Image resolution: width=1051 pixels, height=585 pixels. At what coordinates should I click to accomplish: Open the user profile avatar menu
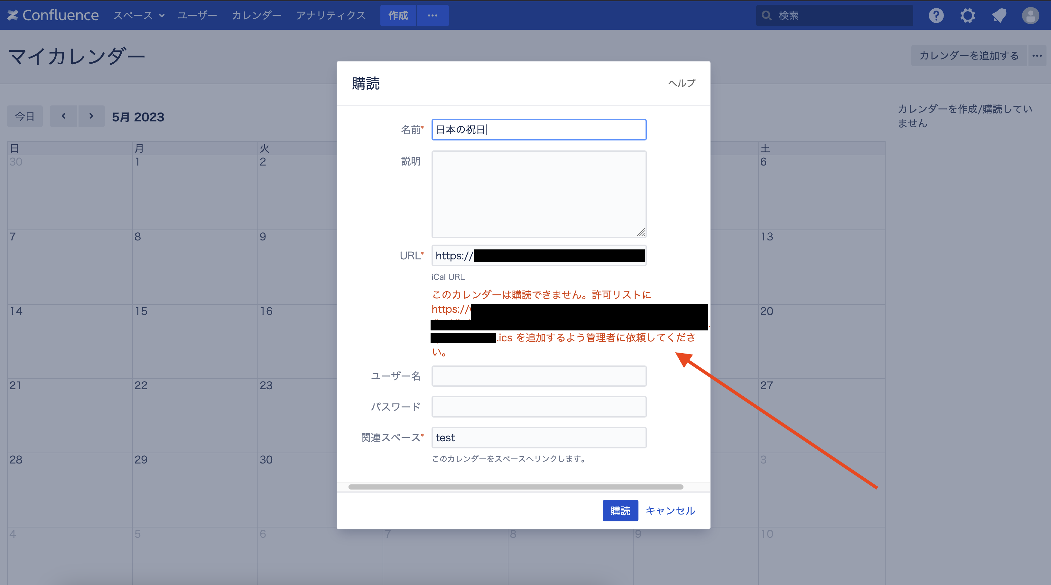coord(1030,15)
